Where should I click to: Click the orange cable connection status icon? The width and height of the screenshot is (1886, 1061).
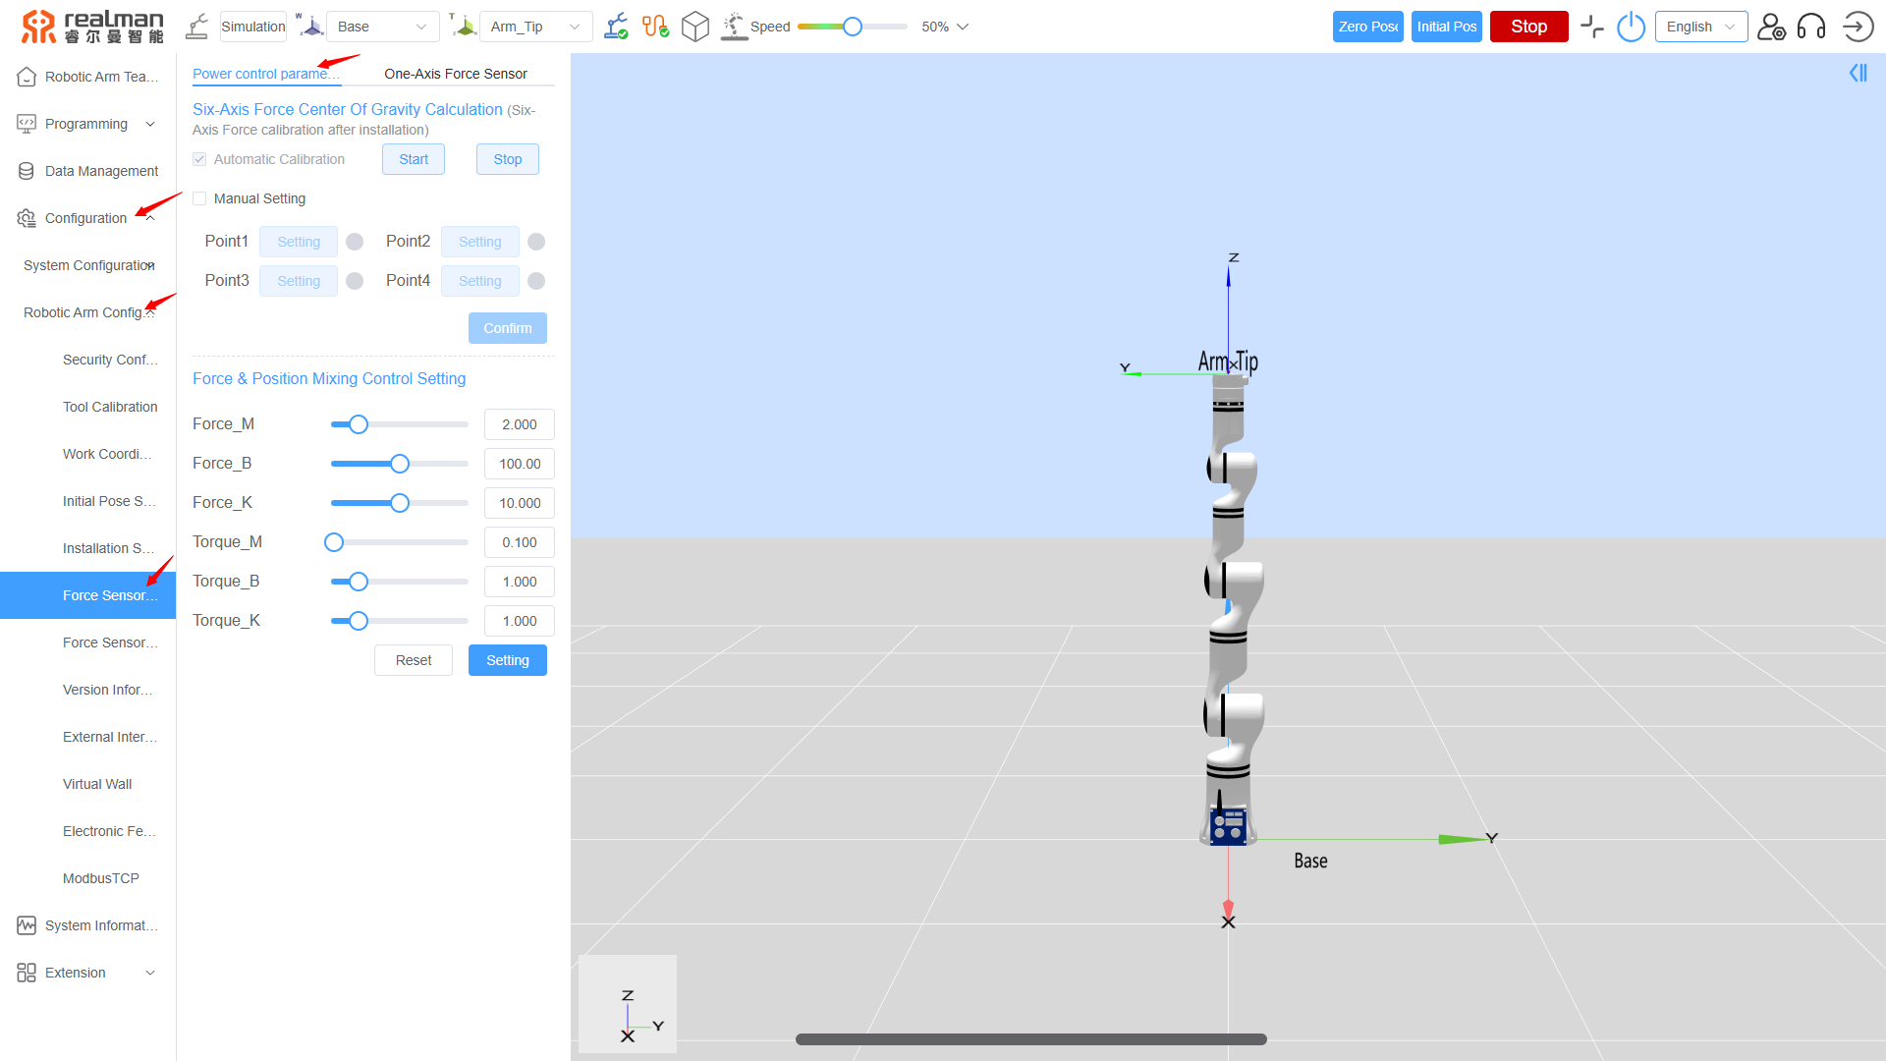pyautogui.click(x=655, y=27)
